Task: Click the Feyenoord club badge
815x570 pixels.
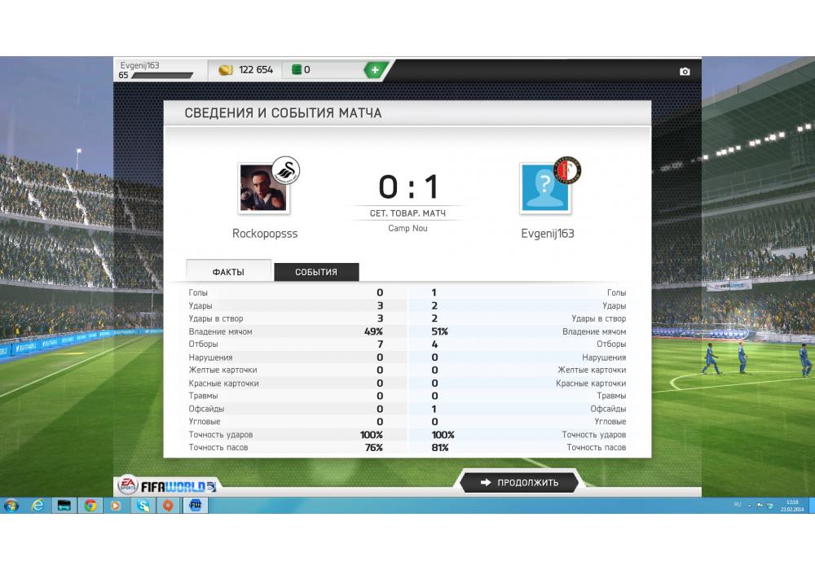Action: (x=567, y=170)
